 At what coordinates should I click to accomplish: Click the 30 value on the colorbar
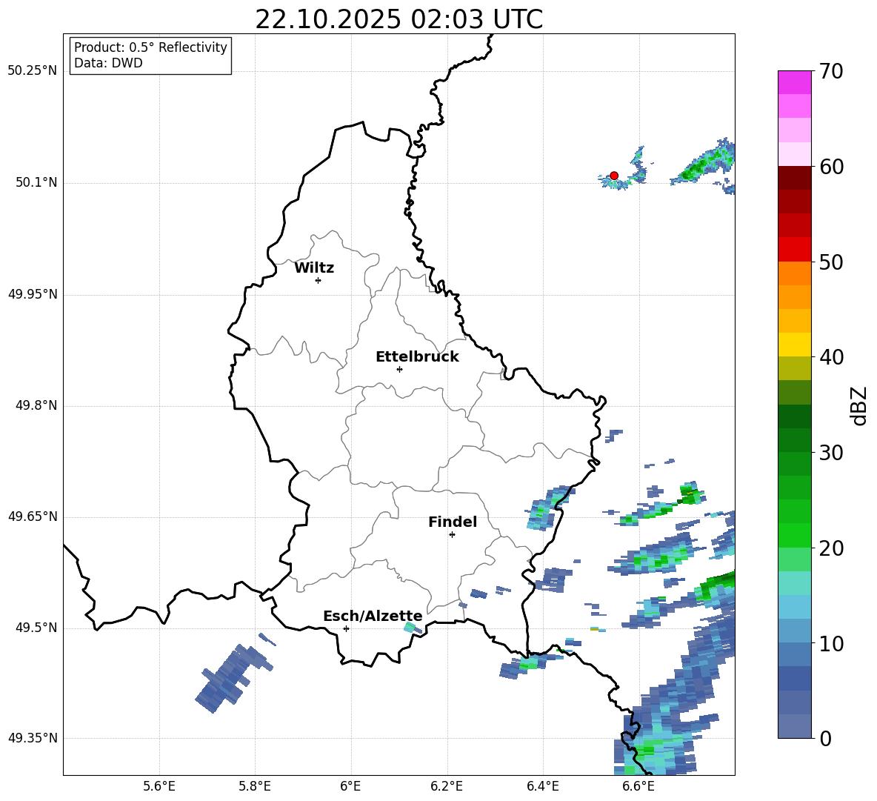(x=831, y=453)
